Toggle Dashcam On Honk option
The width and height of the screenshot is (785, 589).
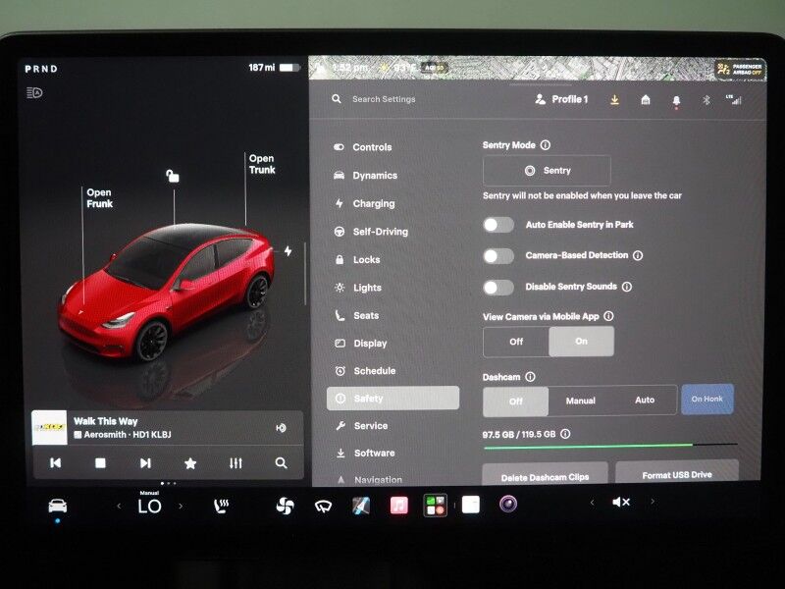coord(706,400)
